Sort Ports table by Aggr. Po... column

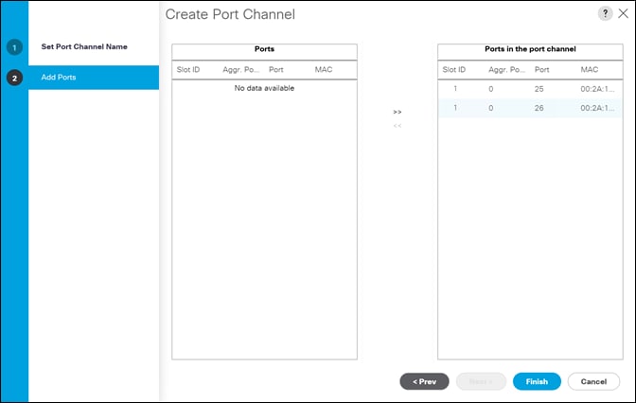(241, 70)
